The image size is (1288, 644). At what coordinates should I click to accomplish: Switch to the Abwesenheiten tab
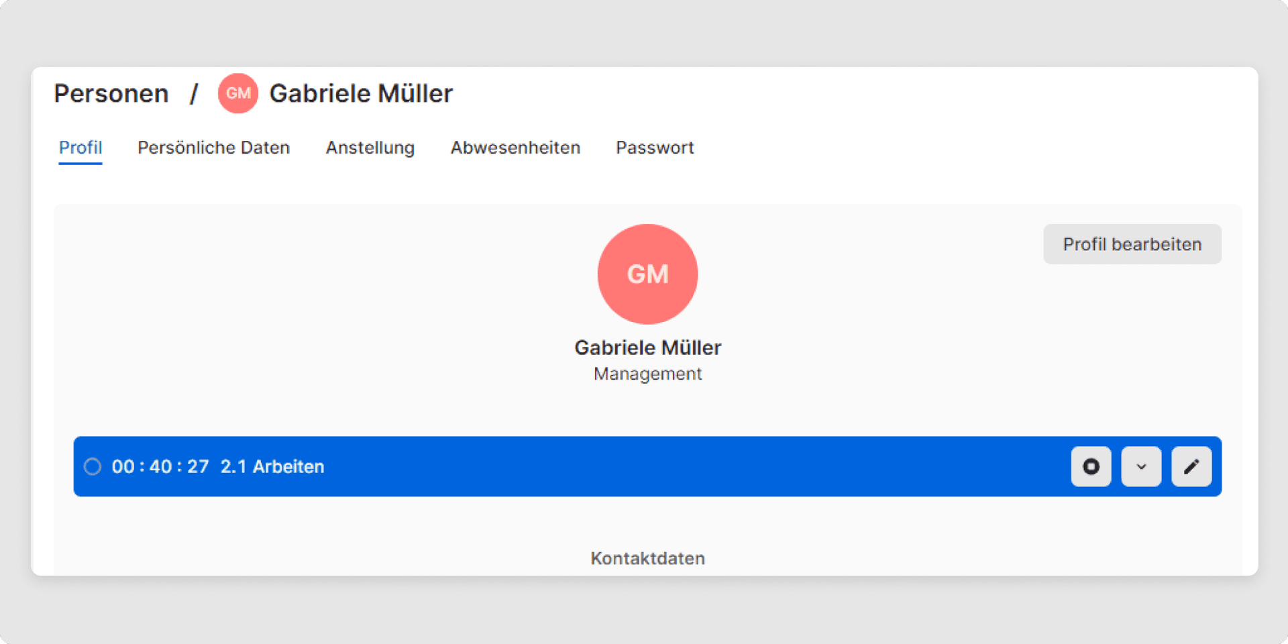(x=515, y=148)
